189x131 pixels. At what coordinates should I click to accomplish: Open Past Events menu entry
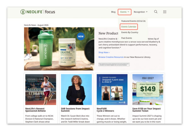coord(127,38)
